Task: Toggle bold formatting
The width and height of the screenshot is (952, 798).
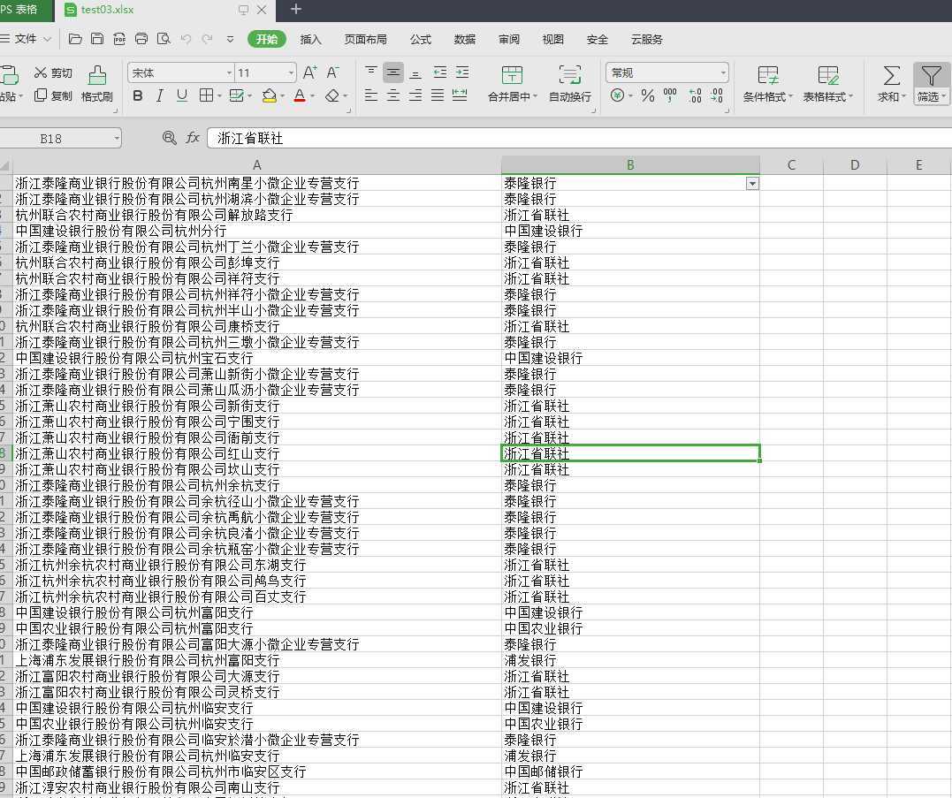Action: [138, 95]
